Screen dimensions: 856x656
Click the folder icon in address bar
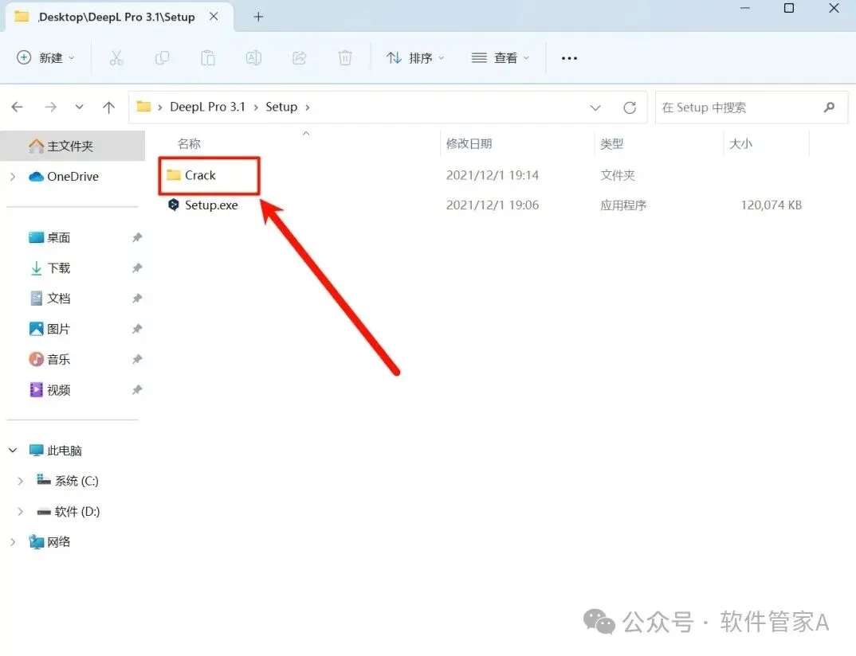pyautogui.click(x=143, y=107)
